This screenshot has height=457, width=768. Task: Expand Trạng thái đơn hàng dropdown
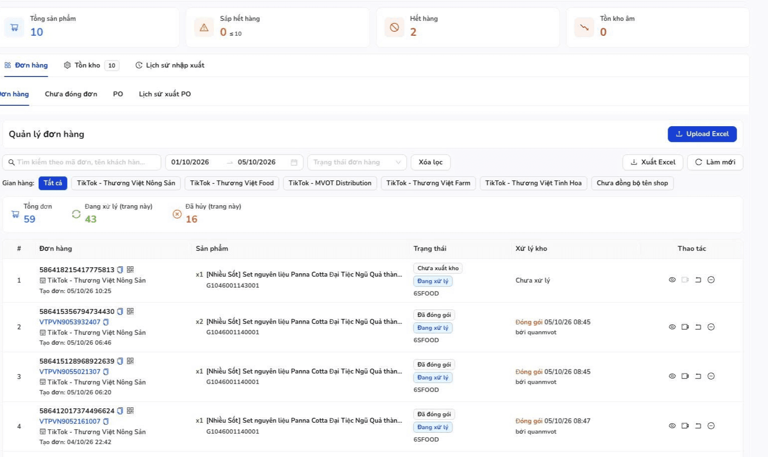tap(357, 162)
